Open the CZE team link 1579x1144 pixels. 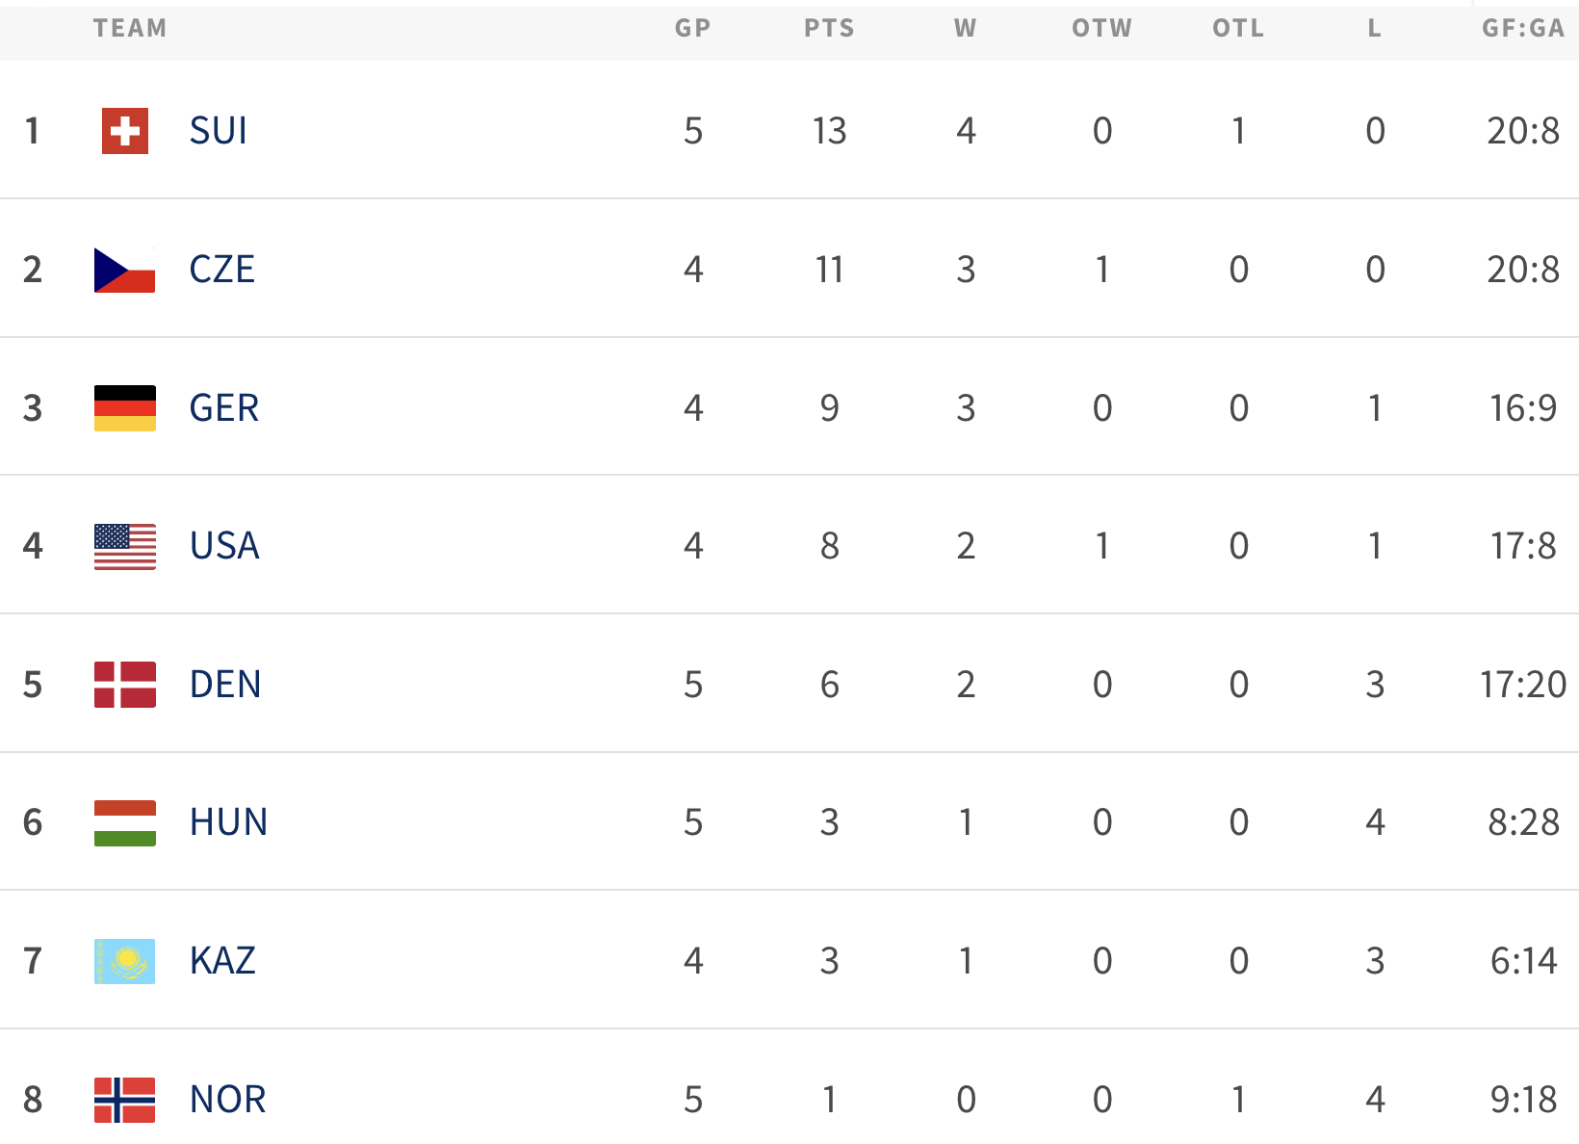click(222, 270)
